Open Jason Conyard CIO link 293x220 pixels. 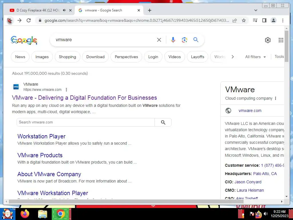[x=248, y=182]
